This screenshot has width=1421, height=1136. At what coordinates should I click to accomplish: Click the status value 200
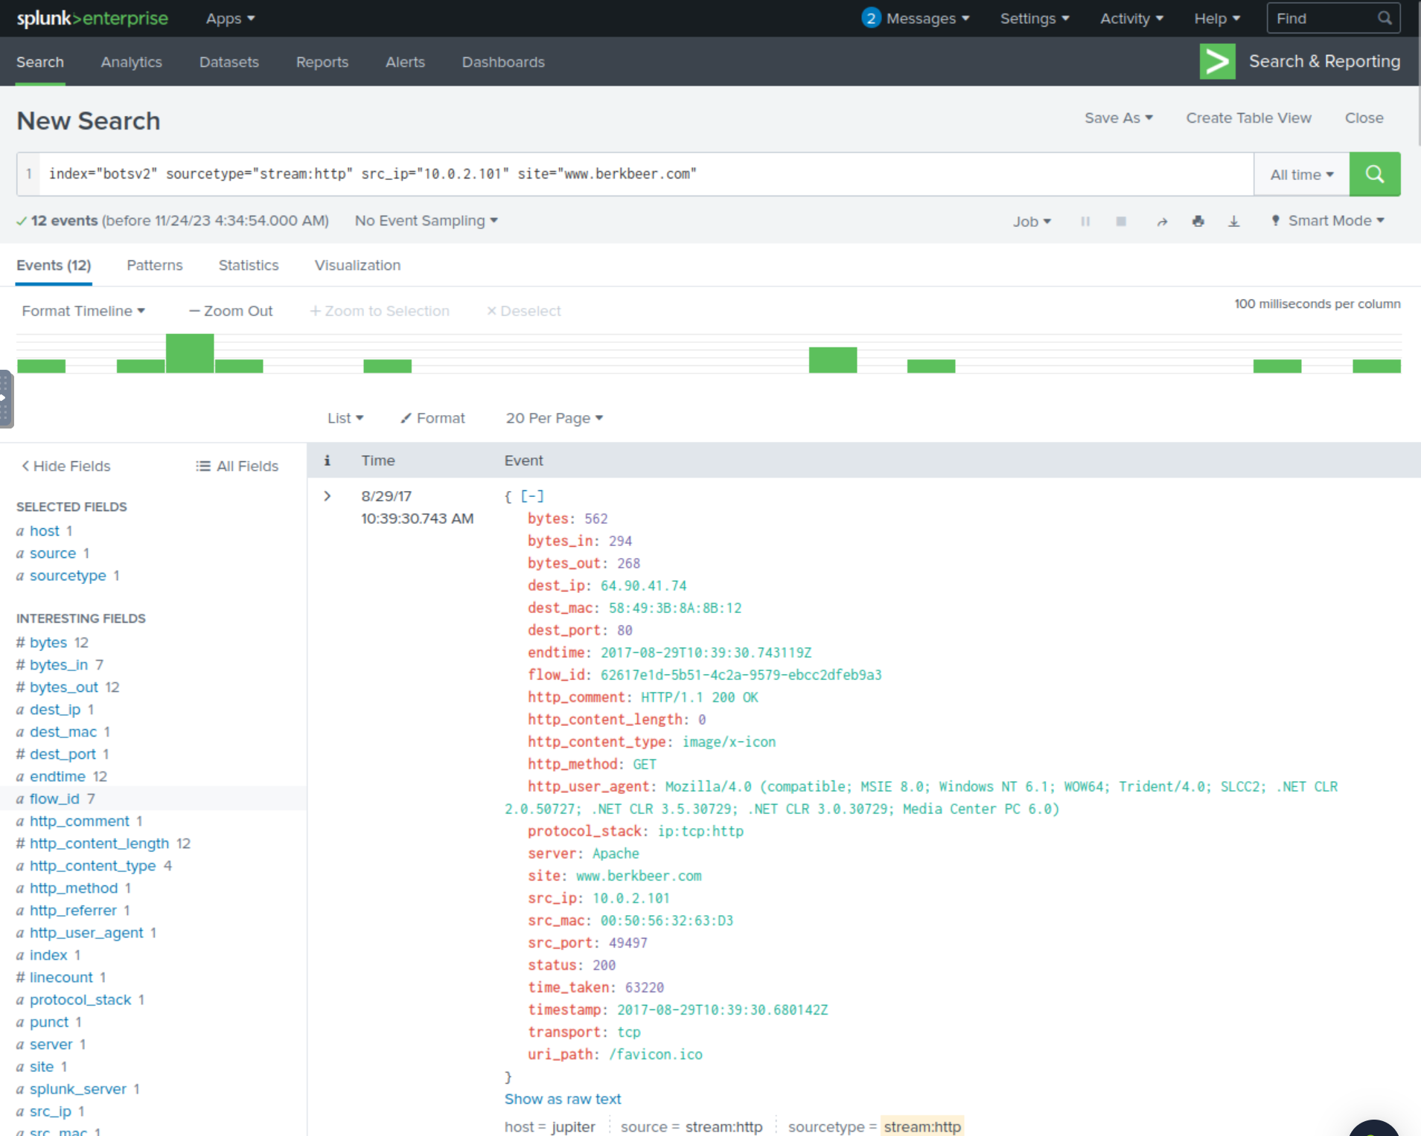[604, 965]
